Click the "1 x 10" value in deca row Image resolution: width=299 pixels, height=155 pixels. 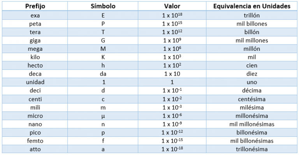click(x=171, y=74)
